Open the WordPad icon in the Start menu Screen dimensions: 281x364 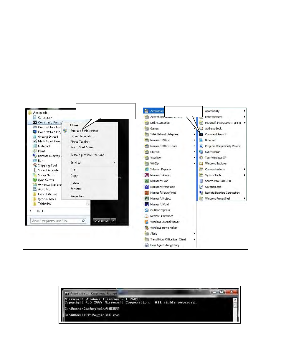tap(35, 189)
